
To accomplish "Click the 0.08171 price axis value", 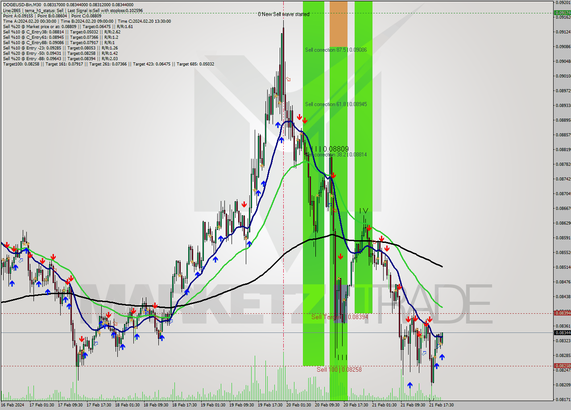I will (x=563, y=399).
